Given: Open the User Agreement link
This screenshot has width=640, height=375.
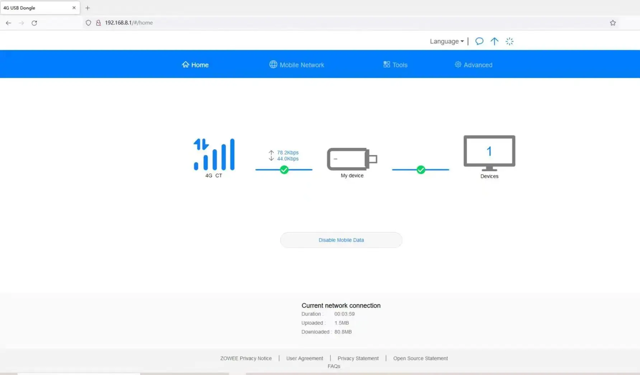Looking at the screenshot, I should [x=305, y=358].
